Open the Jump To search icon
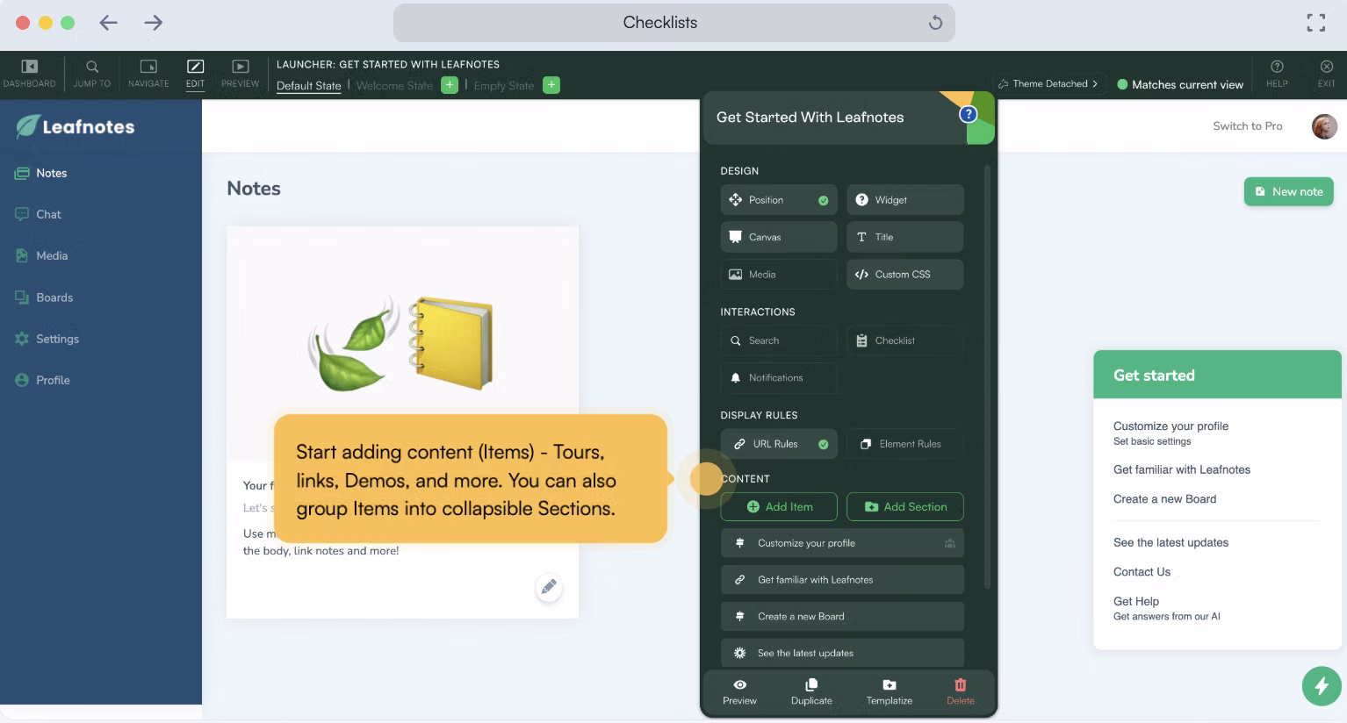Viewport: 1347px width, 723px height. (x=92, y=68)
